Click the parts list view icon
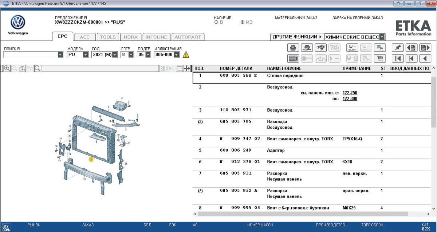 293,59
